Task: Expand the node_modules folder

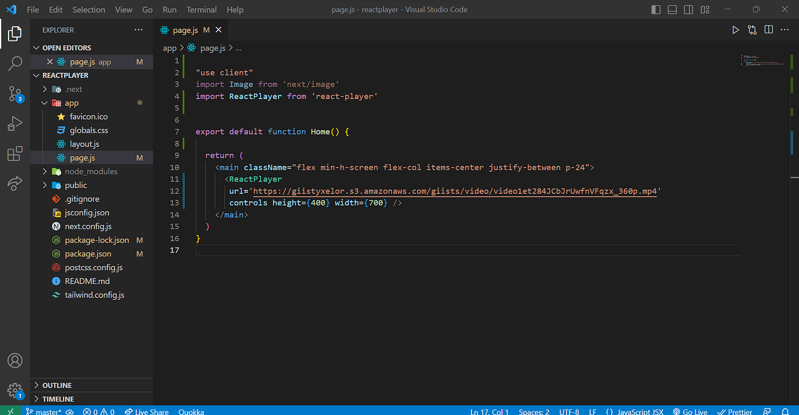Action: pyautogui.click(x=91, y=171)
